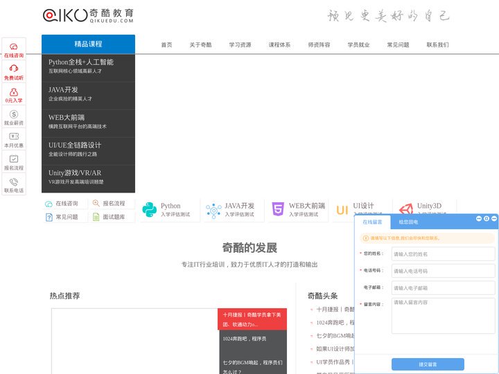The height and width of the screenshot is (374, 499).
Task: Click the QIKU 奇酷教育 logo
Action: pyautogui.click(x=88, y=15)
